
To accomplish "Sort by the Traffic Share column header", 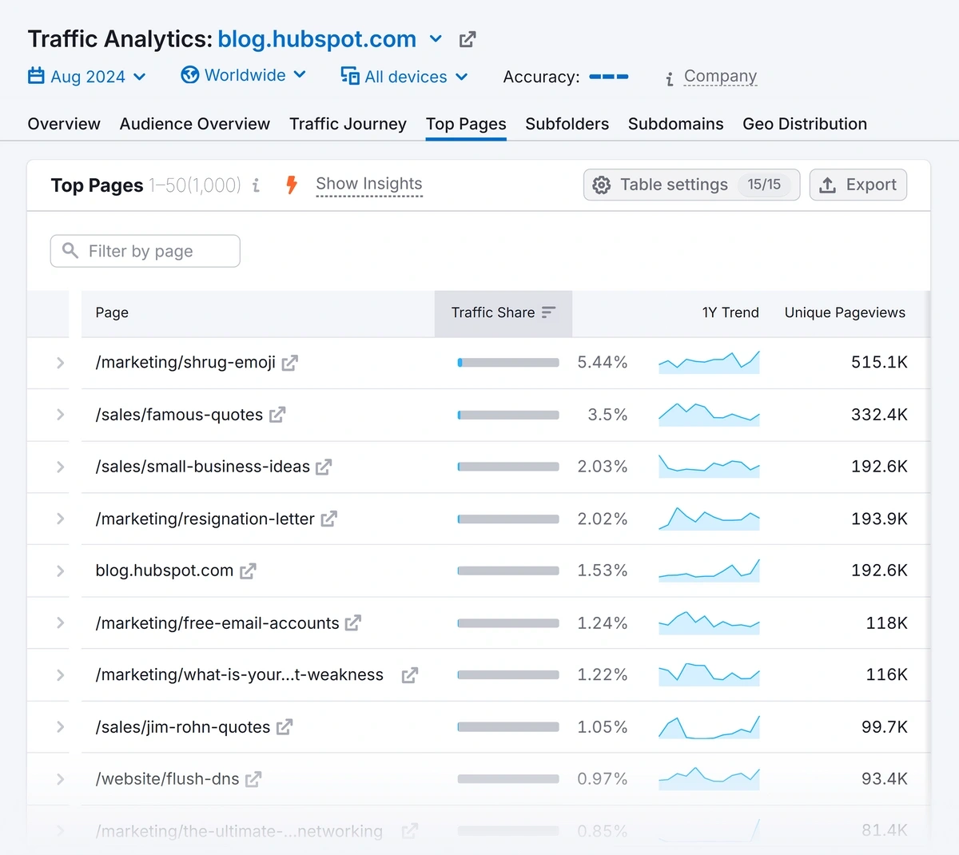I will tap(503, 312).
